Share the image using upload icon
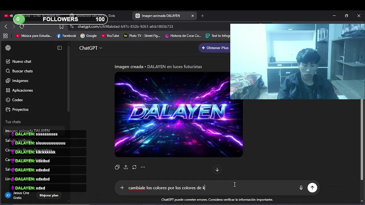Viewport: 365px width, 205px height. click(126, 167)
